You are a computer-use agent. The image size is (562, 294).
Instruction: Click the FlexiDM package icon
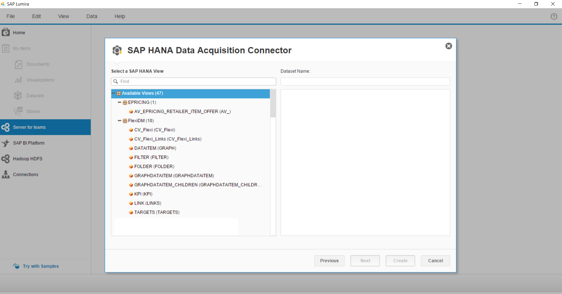[125, 121]
